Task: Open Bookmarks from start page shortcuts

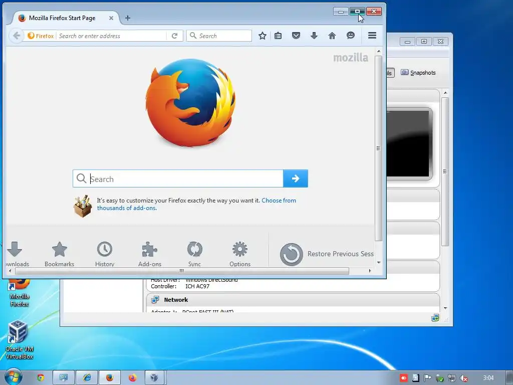Action: [x=59, y=254]
